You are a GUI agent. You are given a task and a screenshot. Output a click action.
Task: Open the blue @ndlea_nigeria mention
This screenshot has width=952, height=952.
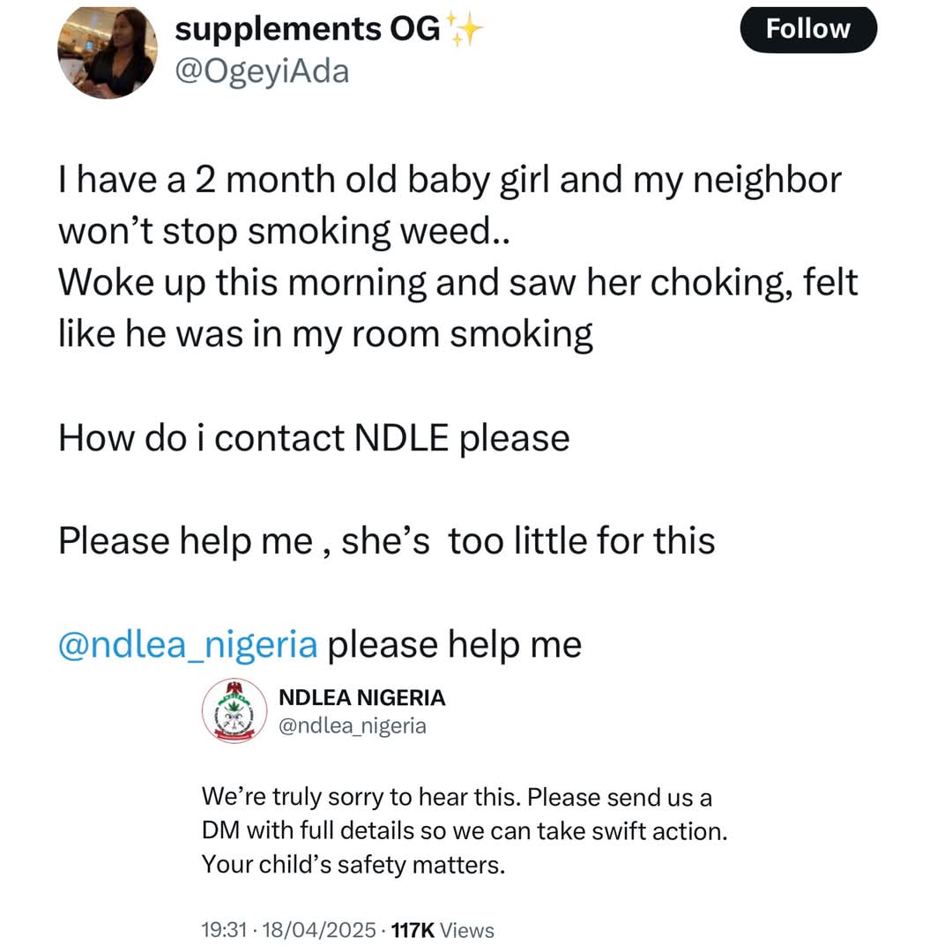pos(187,644)
